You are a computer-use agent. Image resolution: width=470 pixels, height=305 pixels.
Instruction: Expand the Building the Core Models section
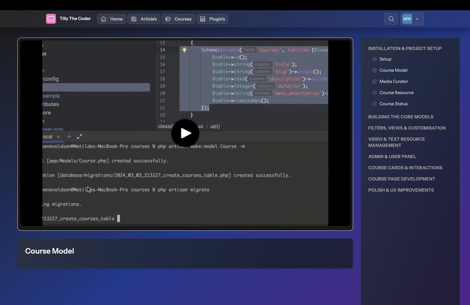pos(400,117)
